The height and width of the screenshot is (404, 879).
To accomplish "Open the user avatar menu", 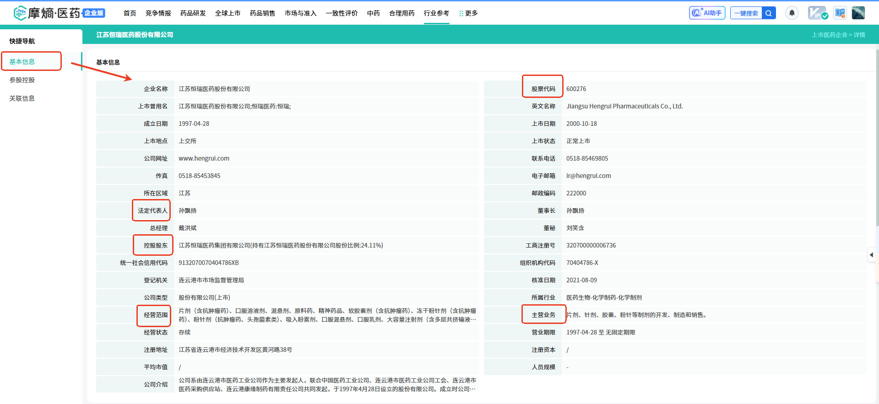I will [x=858, y=13].
